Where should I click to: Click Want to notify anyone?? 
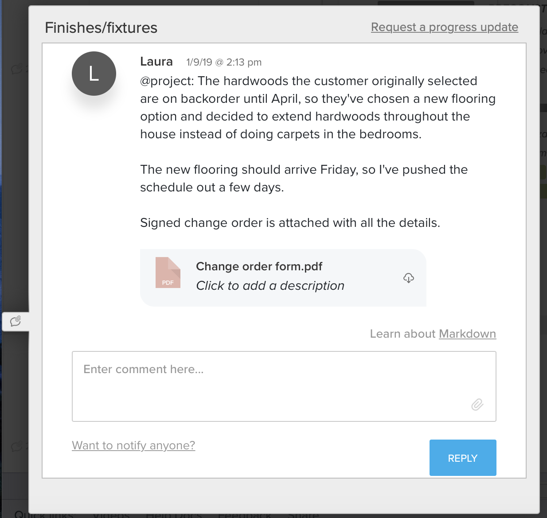133,445
